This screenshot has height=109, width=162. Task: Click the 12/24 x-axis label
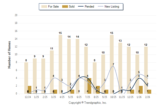click(28, 96)
